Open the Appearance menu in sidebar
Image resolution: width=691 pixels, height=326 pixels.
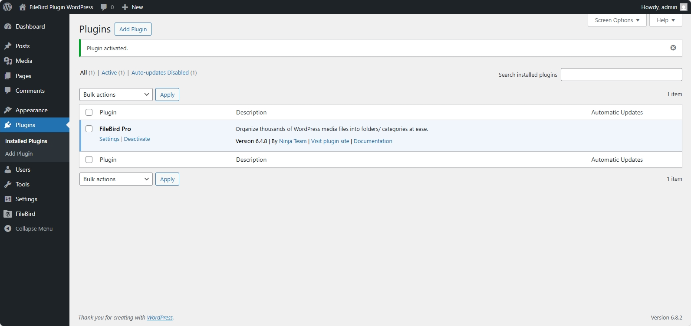31,110
